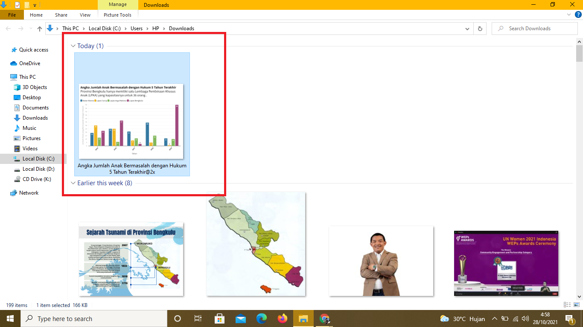Open the File Explorer help icon

578,14
